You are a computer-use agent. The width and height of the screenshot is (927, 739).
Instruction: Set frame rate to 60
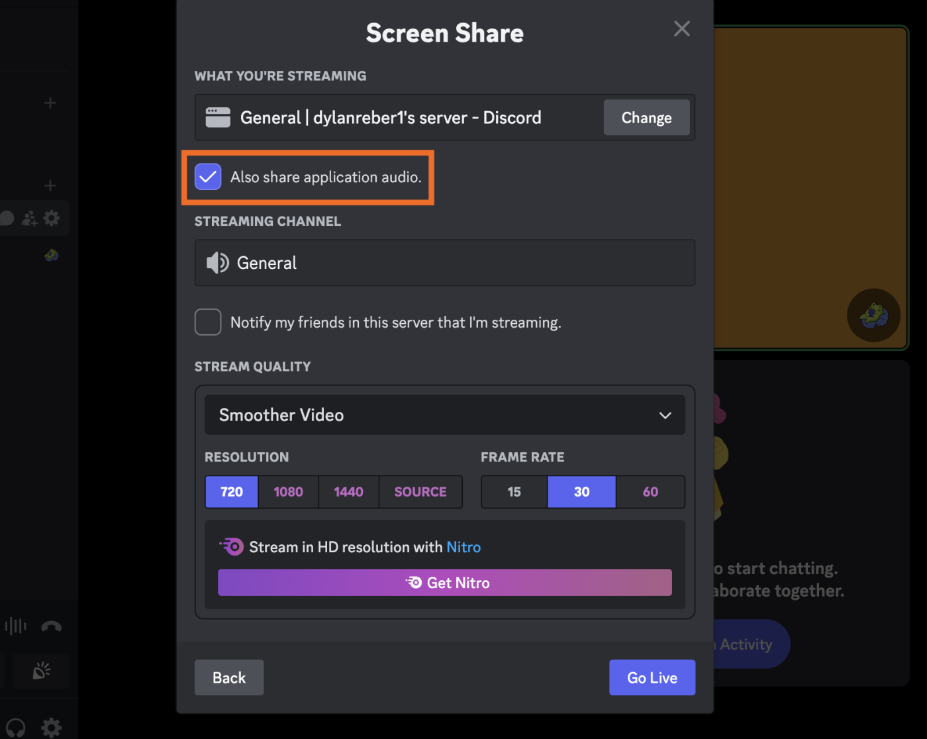point(651,492)
